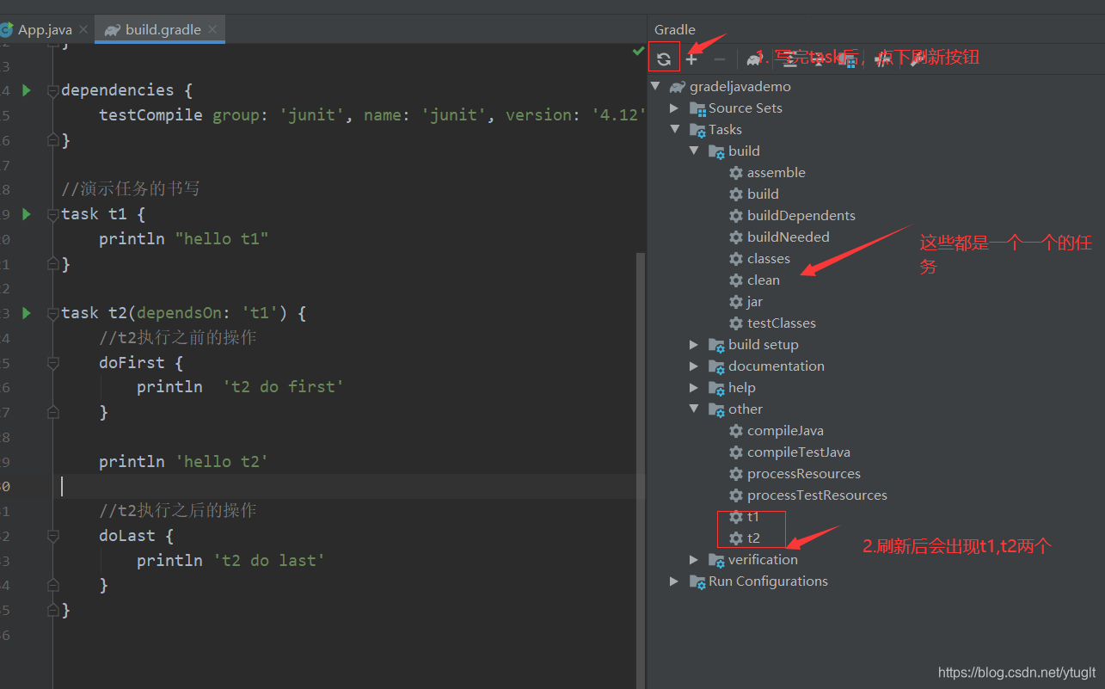Image resolution: width=1105 pixels, height=689 pixels.
Task: Fold the doFirst code block
Action: pyautogui.click(x=53, y=363)
